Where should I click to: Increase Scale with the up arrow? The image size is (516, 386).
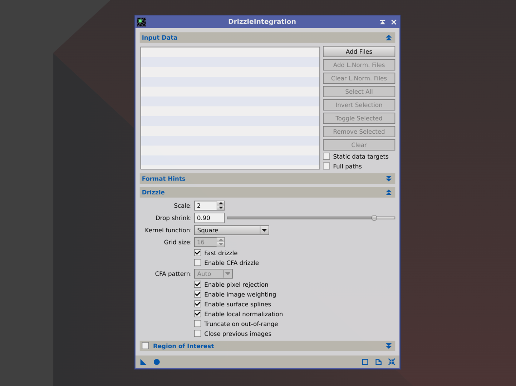[x=221, y=204]
